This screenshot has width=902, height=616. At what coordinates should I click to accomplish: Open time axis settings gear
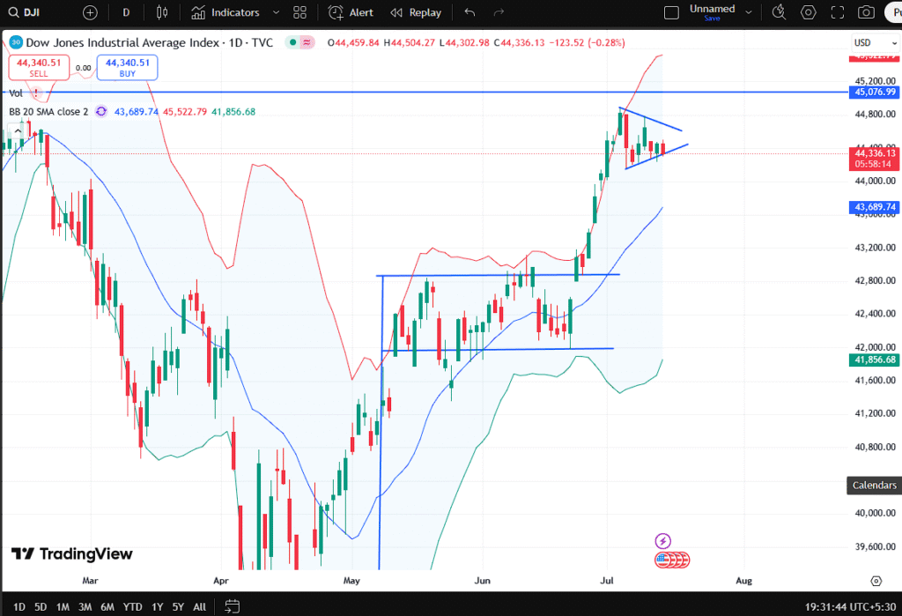click(876, 581)
